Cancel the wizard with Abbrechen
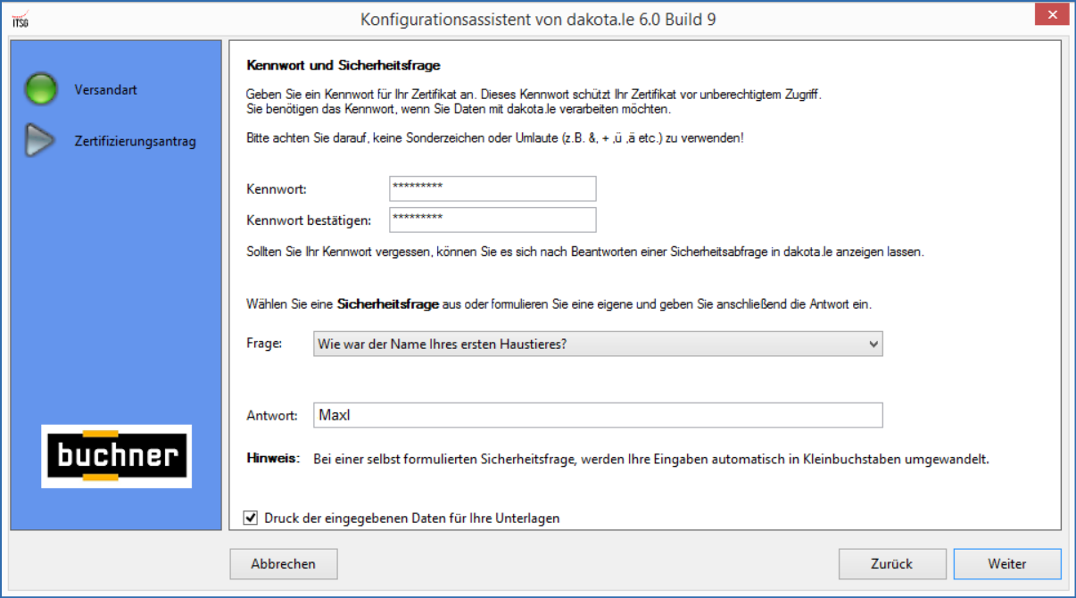 [x=283, y=564]
